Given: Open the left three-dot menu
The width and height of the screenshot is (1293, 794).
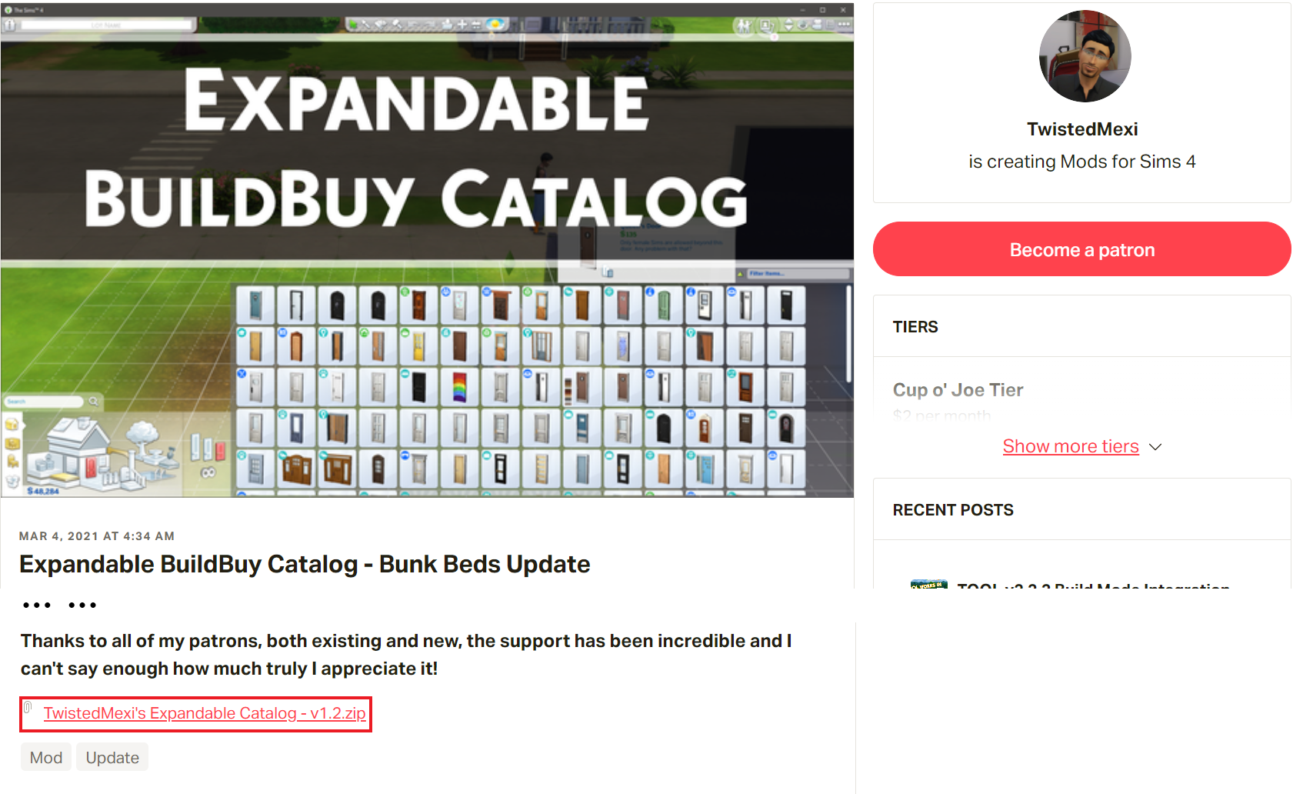Looking at the screenshot, I should [x=37, y=606].
